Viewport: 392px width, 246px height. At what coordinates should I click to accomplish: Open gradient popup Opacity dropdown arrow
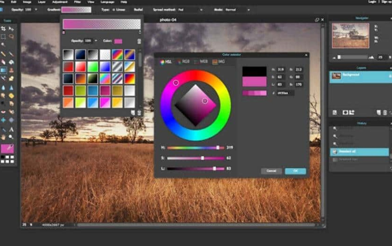coord(96,41)
